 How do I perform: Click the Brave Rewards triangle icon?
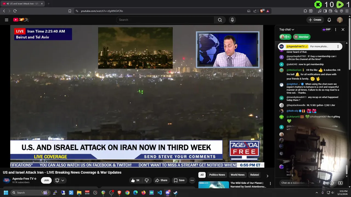268,11
